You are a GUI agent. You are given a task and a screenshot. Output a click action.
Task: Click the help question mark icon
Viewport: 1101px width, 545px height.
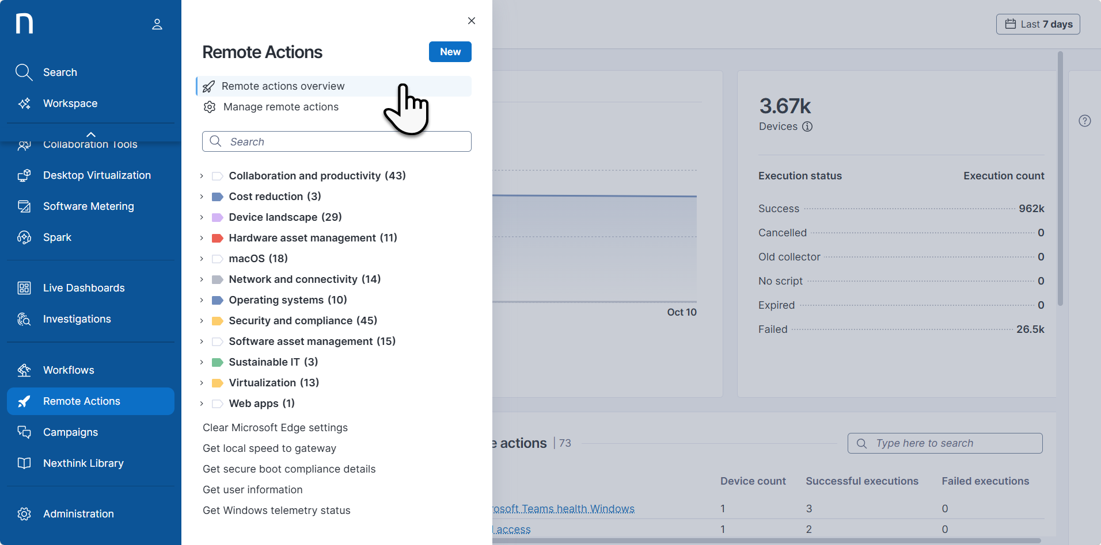point(1085,121)
